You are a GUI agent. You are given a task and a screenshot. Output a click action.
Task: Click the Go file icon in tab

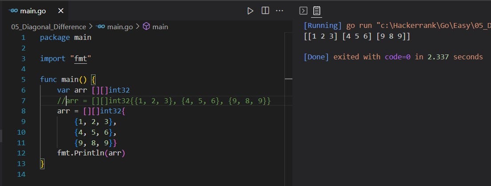pos(13,11)
